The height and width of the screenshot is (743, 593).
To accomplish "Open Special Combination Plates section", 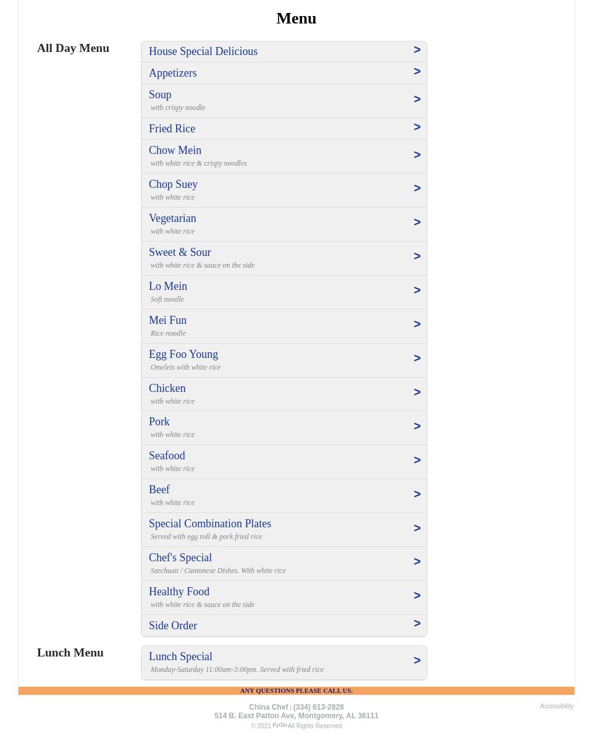I will (x=210, y=524).
